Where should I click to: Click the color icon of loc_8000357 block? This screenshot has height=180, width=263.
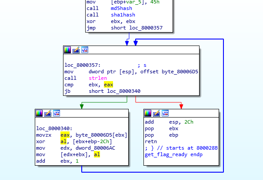click(67, 50)
